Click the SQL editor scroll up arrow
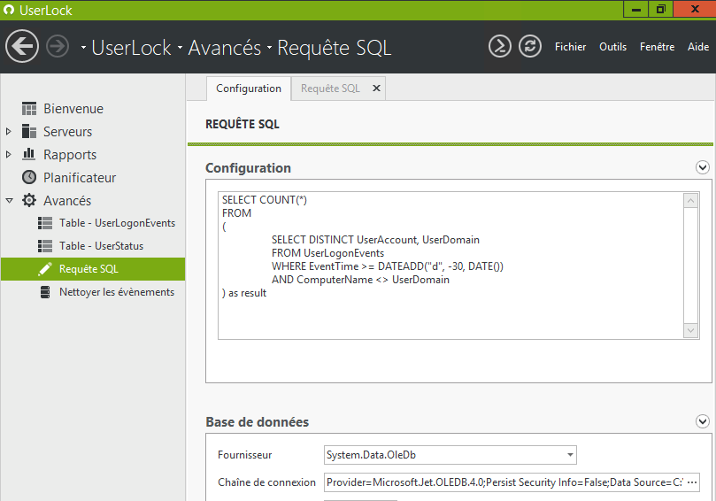This screenshot has width=716, height=501. [x=691, y=201]
